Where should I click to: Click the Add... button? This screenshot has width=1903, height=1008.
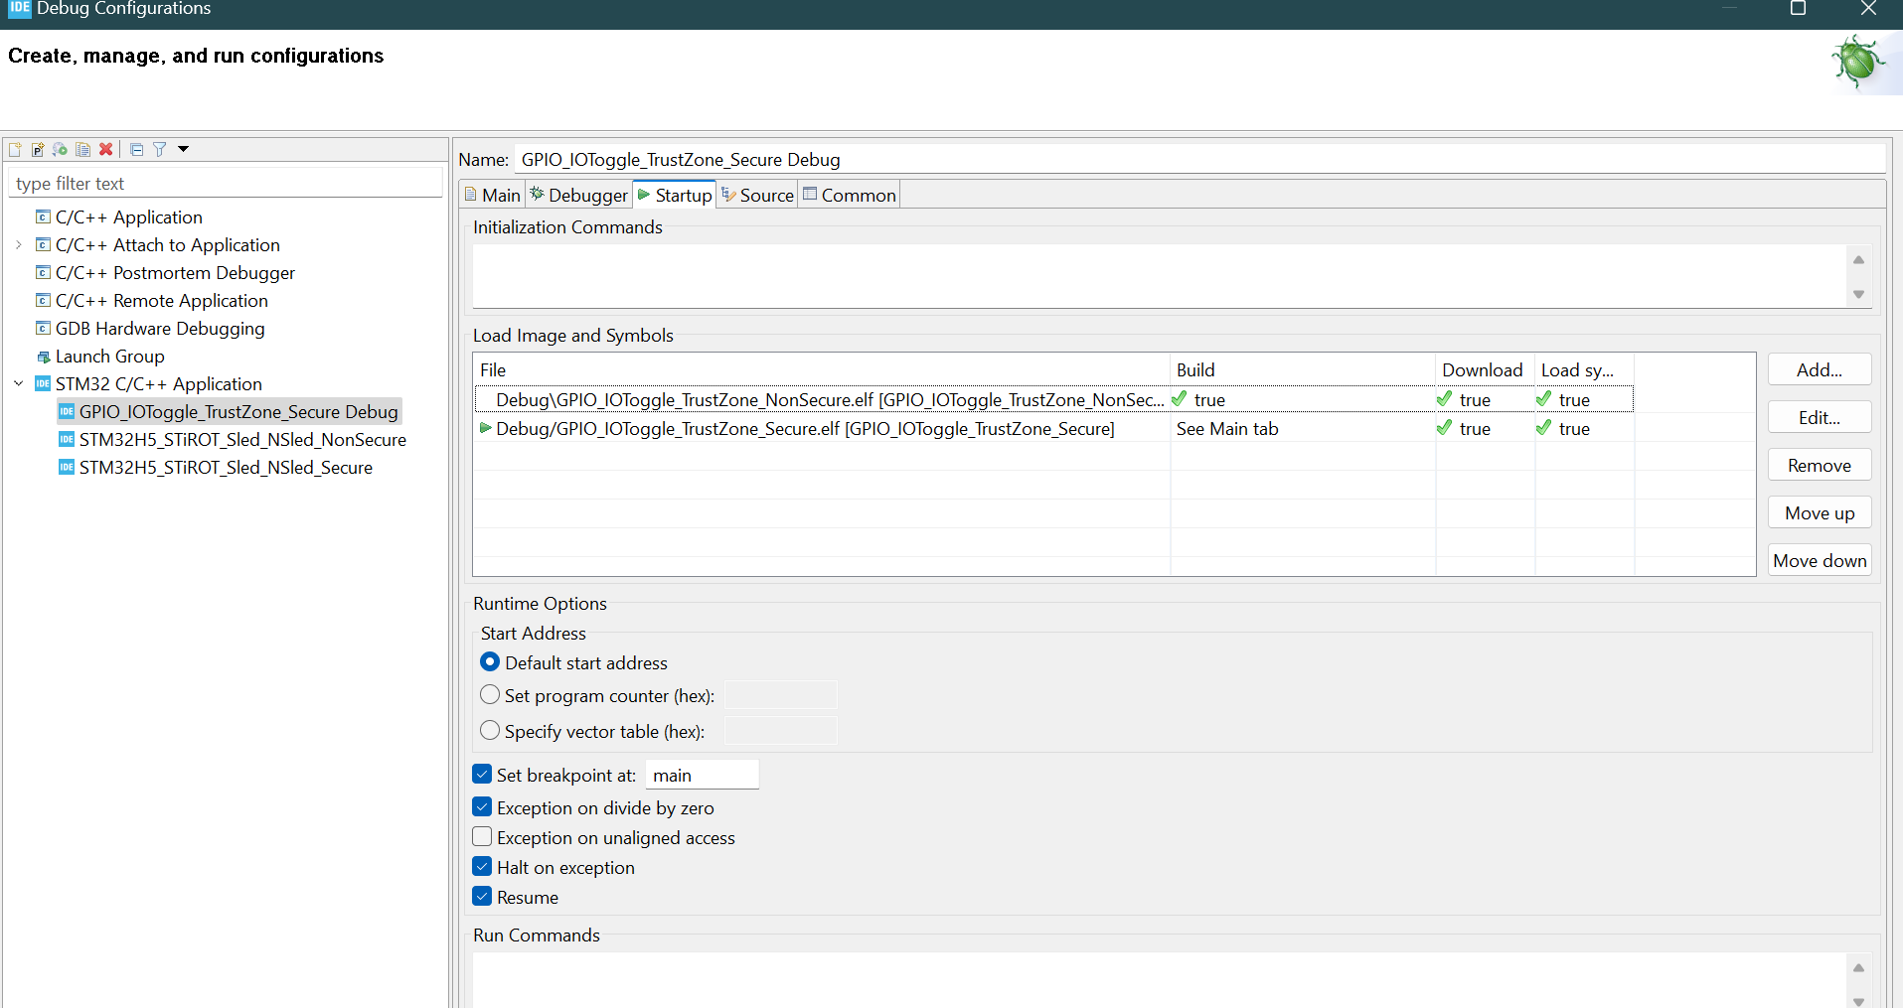[x=1819, y=370]
